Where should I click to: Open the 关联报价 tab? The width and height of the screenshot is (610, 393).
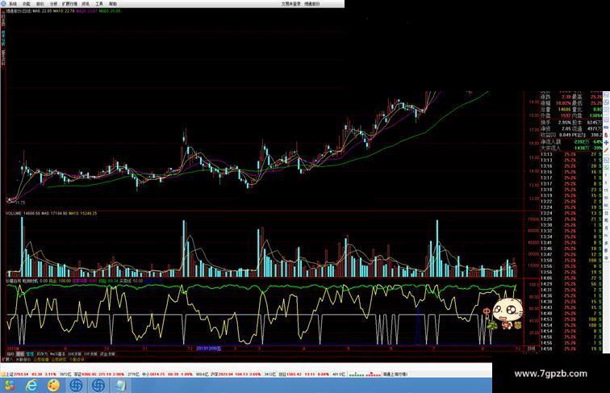23,360
